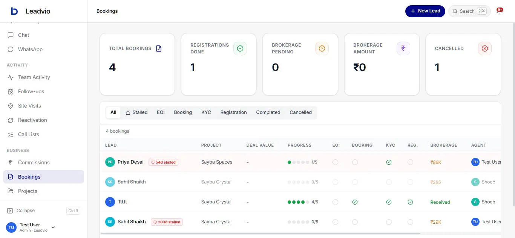The height and width of the screenshot is (238, 515).
Task: Expand the Test User account menu chevron
Action: (x=53, y=227)
